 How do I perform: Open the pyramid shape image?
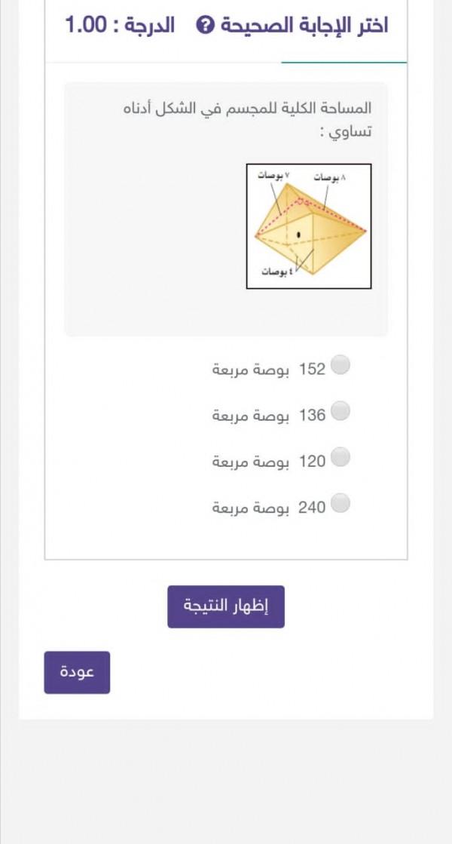[307, 224]
